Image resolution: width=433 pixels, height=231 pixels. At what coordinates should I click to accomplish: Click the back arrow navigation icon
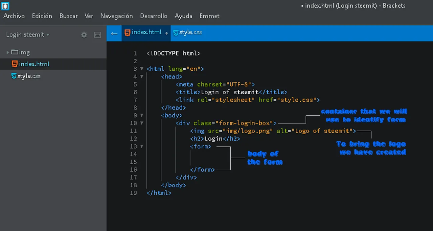coord(114,33)
